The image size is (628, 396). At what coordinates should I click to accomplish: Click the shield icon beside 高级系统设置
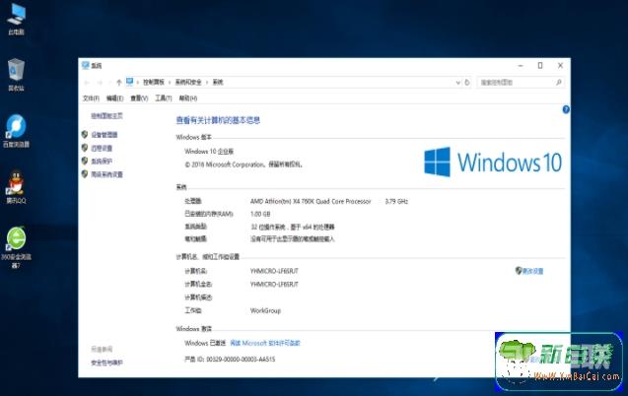[x=85, y=174]
